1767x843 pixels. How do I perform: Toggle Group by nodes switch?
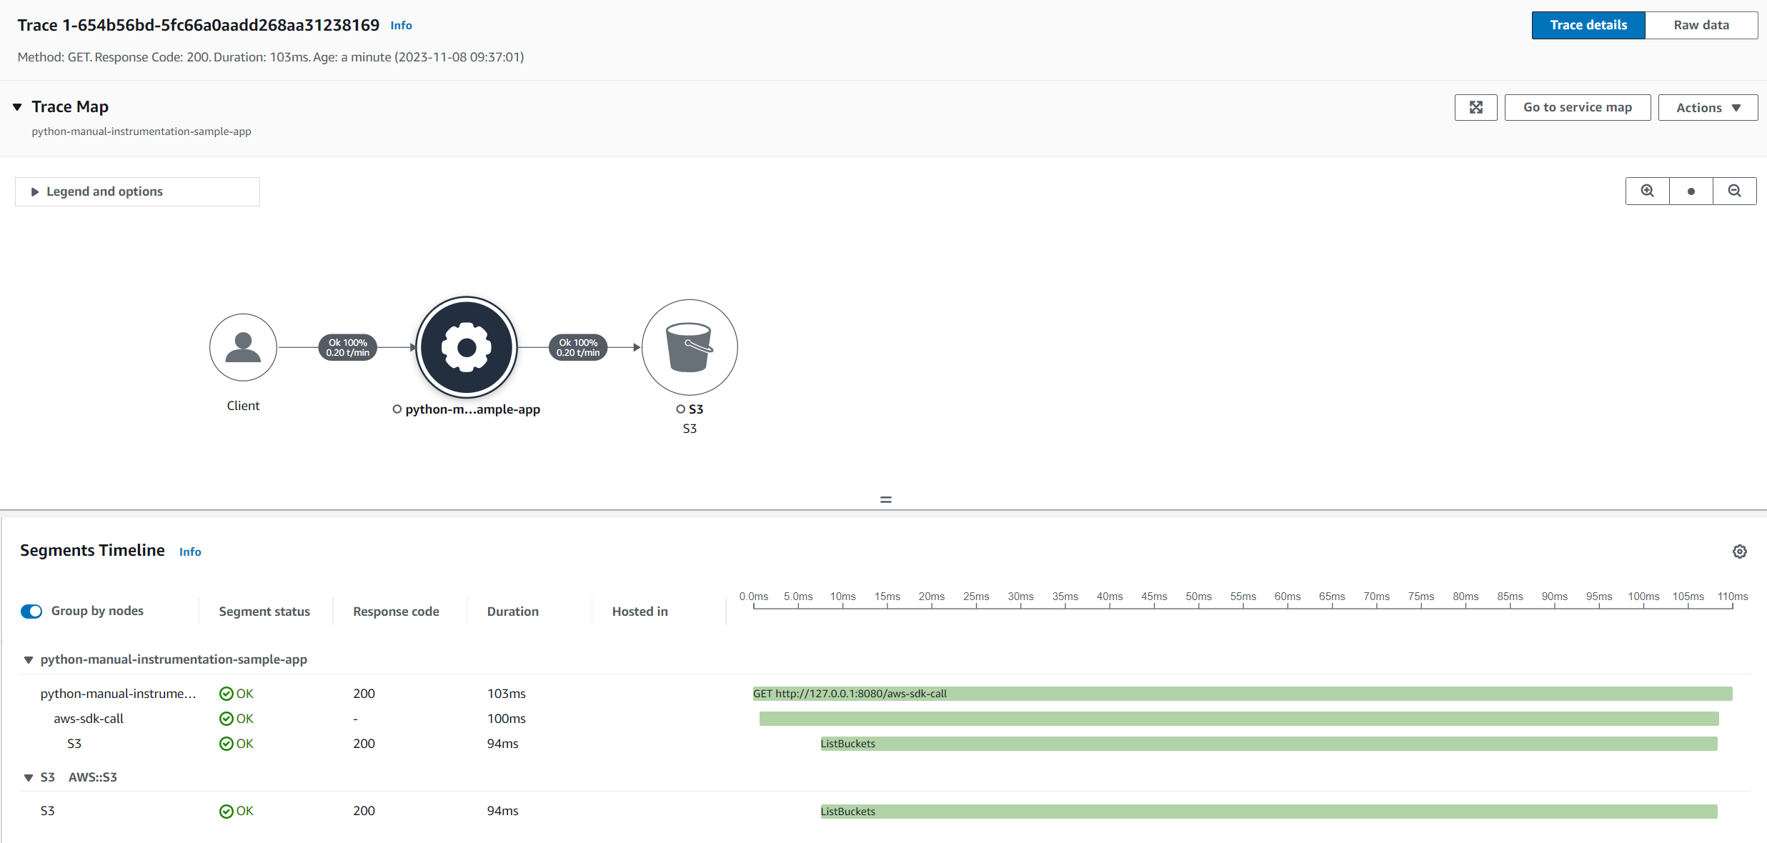click(31, 612)
